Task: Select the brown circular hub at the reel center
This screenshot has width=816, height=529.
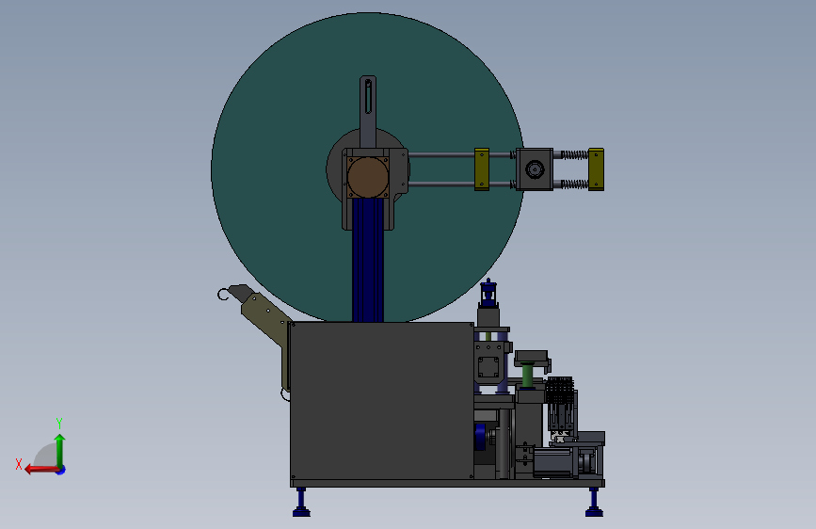Action: point(368,177)
